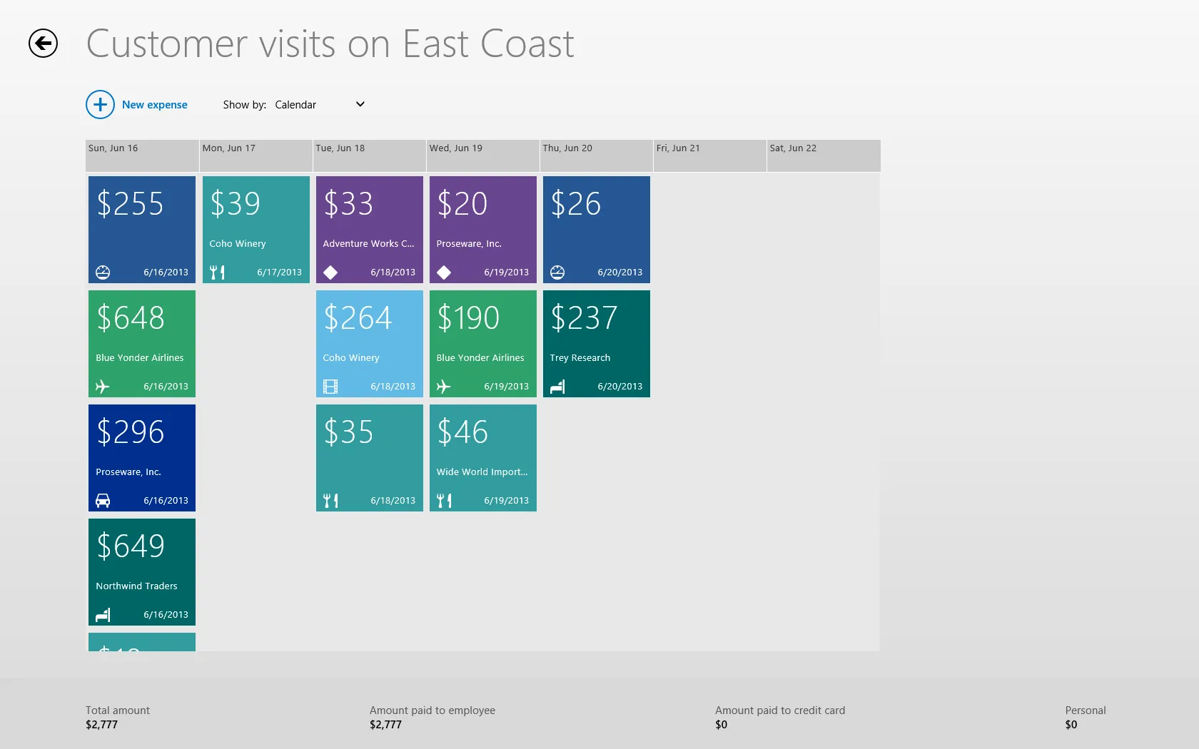Image resolution: width=1199 pixels, height=749 pixels.
Task: Click the dining icon on $39 Coho Winery tile
Action: point(217,272)
